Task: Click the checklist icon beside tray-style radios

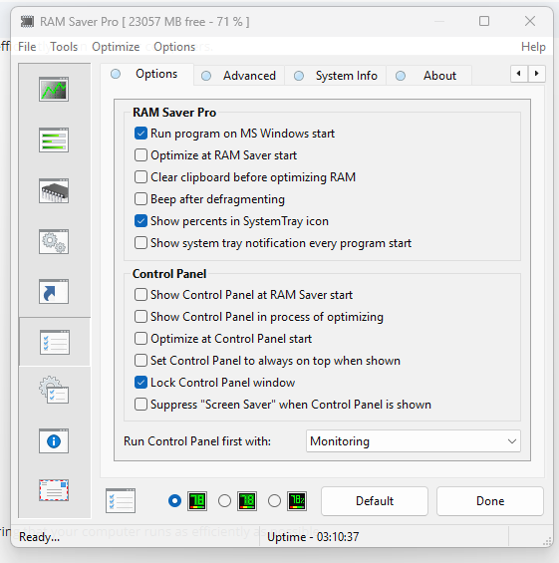Action: coord(121,500)
